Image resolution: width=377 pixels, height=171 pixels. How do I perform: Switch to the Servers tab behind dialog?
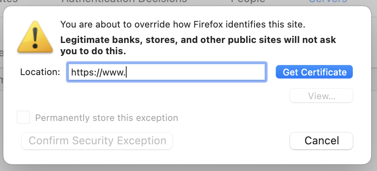click(x=328, y=2)
